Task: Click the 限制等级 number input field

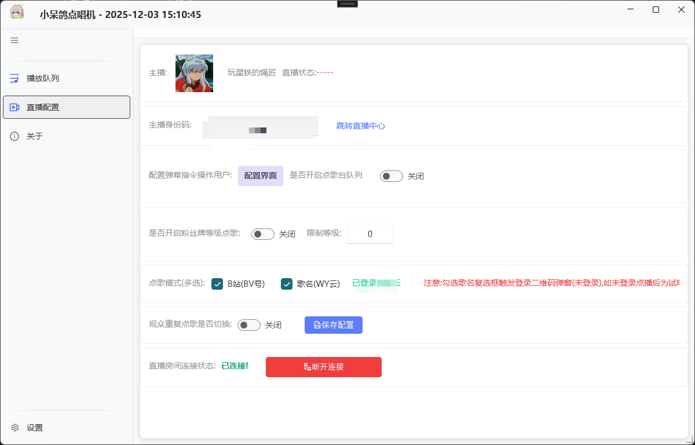Action: pyautogui.click(x=370, y=234)
